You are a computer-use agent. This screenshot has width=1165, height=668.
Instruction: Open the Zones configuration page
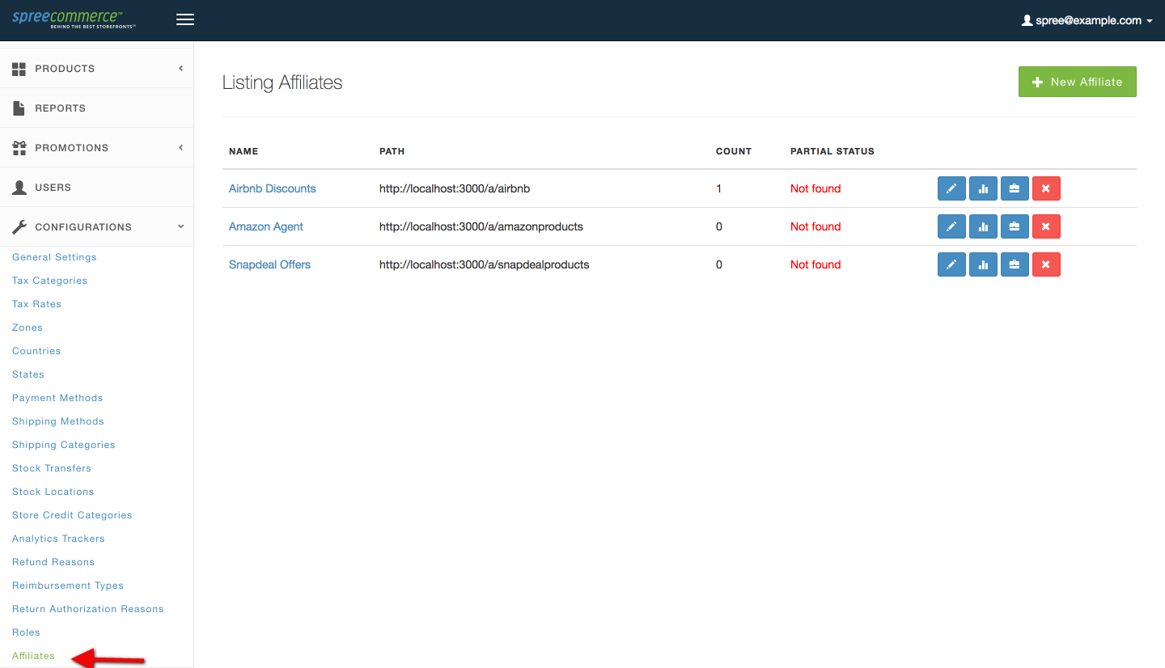pyautogui.click(x=28, y=328)
